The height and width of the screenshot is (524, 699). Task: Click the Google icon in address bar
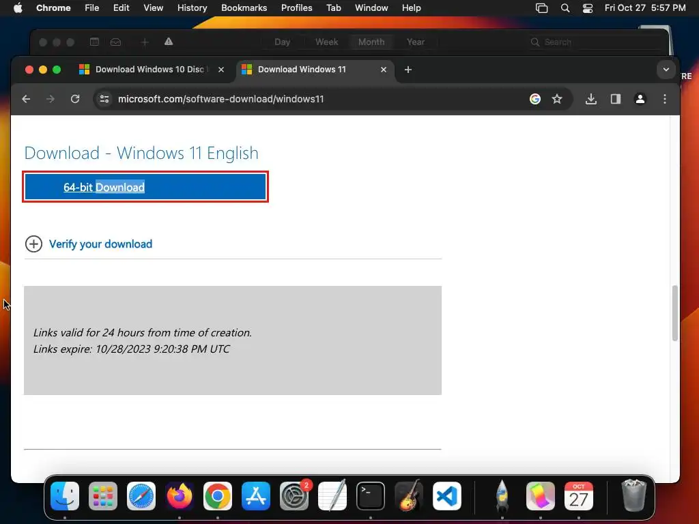(535, 99)
